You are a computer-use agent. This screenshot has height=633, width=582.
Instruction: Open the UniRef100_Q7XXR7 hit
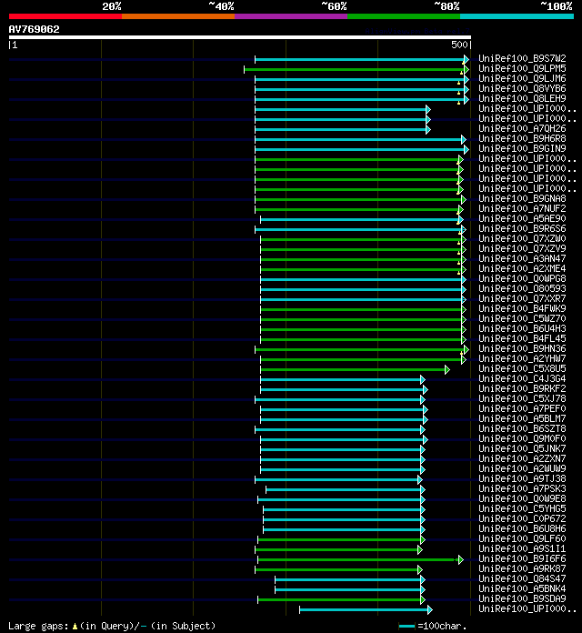(522, 298)
